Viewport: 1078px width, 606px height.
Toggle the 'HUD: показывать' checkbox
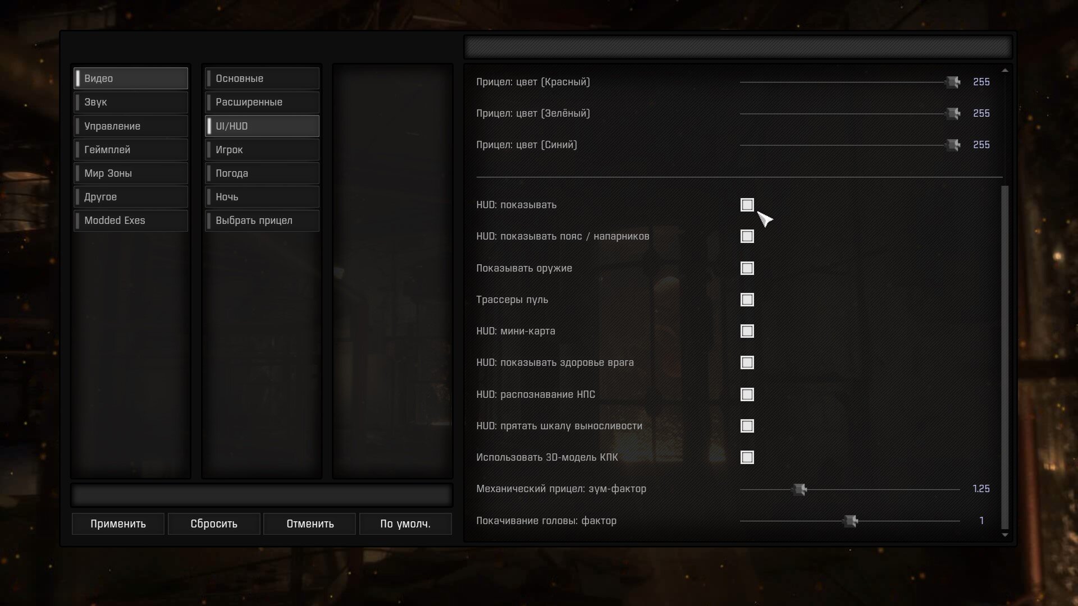point(747,205)
